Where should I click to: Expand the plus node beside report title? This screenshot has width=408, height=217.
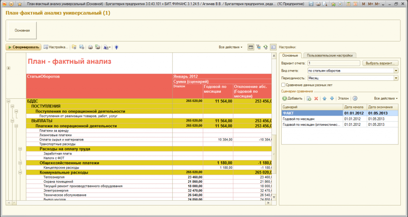click(8, 68)
